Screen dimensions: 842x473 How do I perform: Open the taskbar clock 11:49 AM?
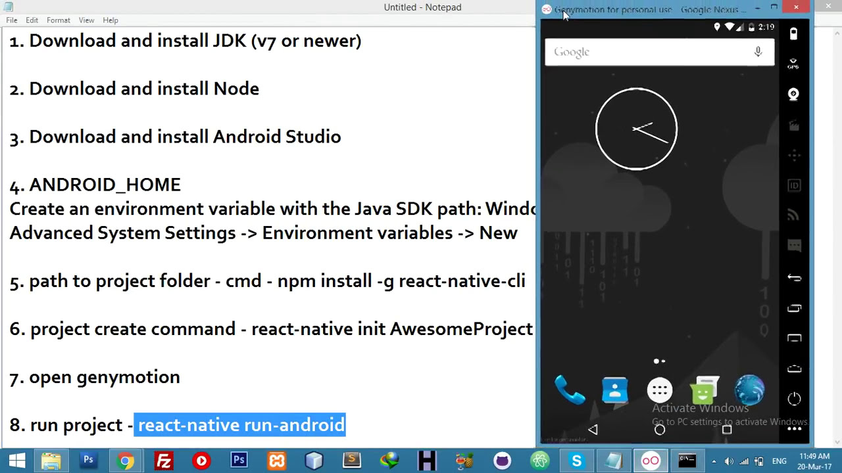[814, 461]
